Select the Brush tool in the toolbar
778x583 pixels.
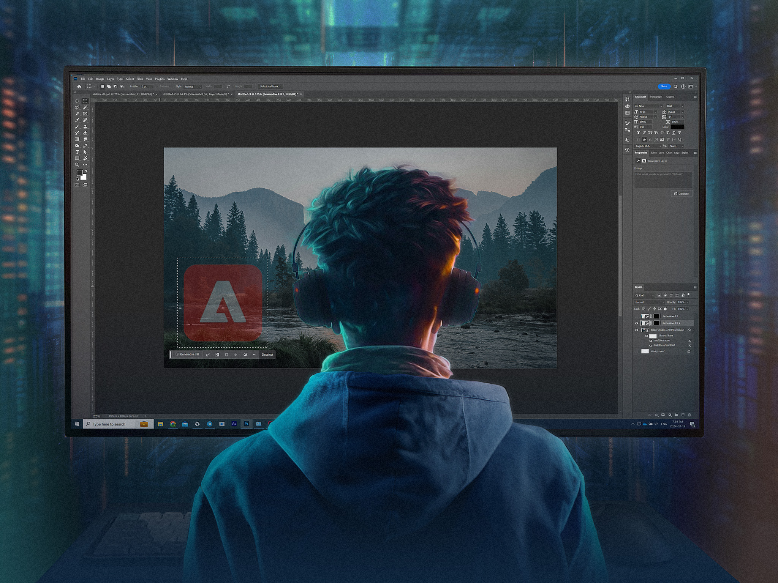(x=77, y=126)
